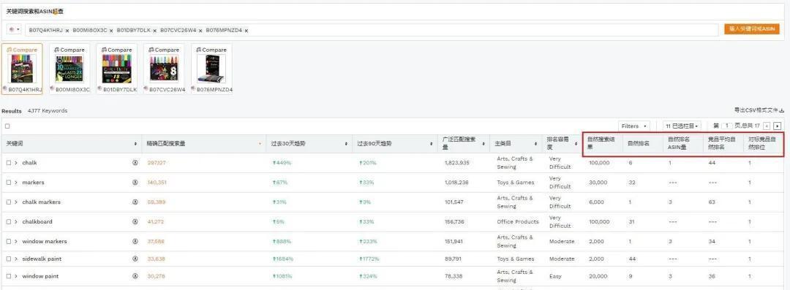This screenshot has height=290, width=790.
Task: Sort by 主类目 column sort arrows
Action: [535, 144]
